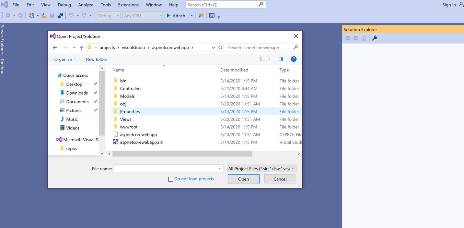Viewport: 464px width, 228px height.
Task: Click the New Project toolbar icon
Action: point(31,16)
